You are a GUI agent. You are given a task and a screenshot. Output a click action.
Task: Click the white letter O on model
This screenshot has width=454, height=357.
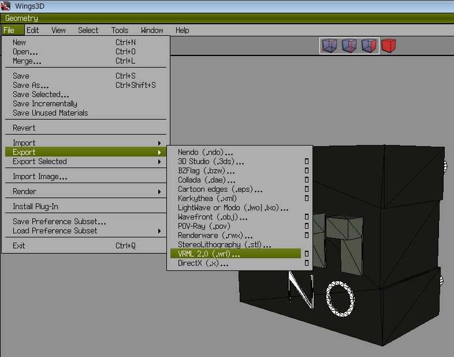341,299
